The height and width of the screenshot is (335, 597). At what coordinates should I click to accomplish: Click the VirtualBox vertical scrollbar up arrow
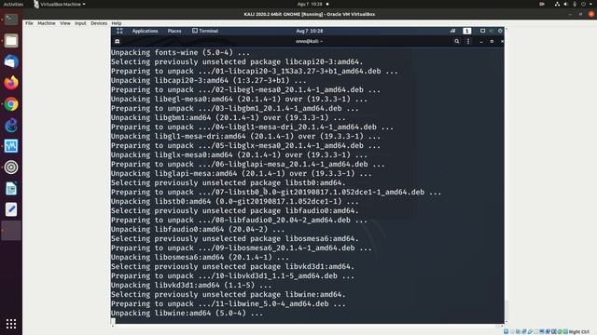[506, 29]
